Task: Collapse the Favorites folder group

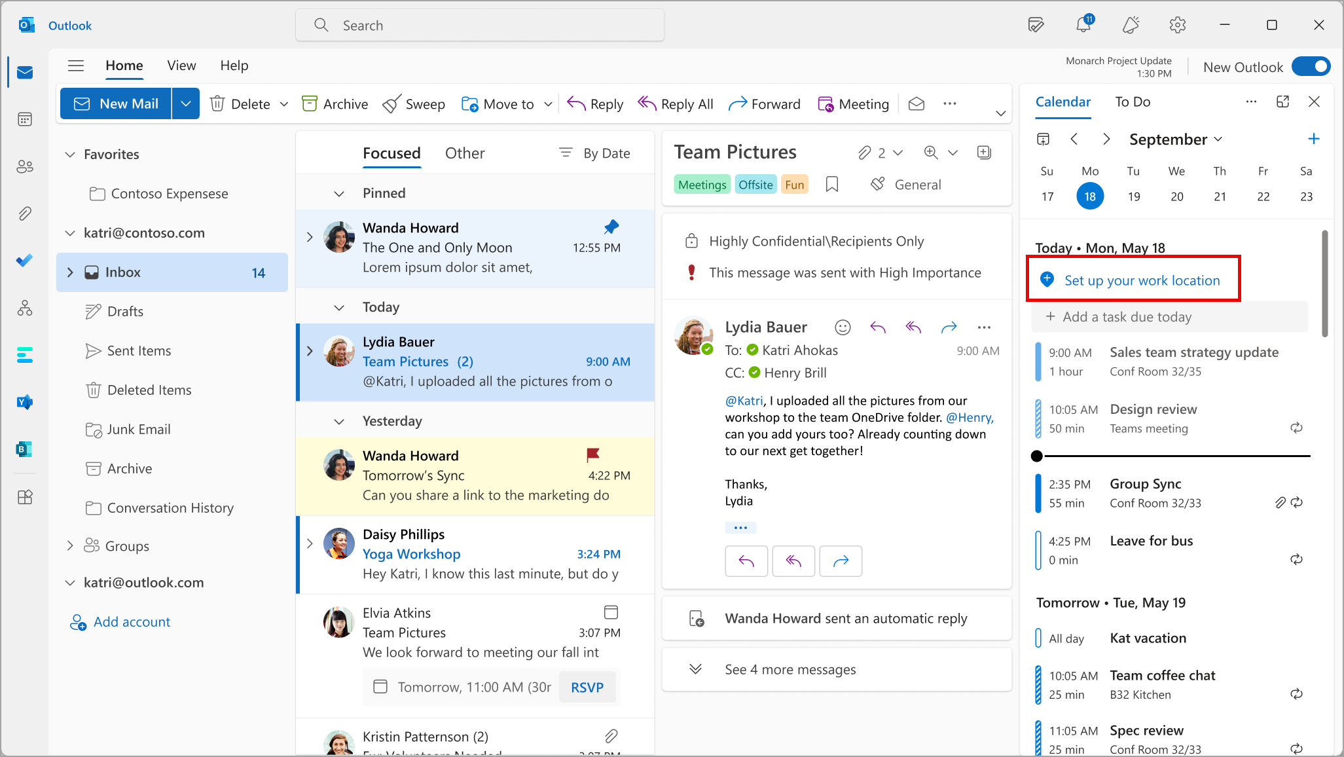Action: point(70,155)
